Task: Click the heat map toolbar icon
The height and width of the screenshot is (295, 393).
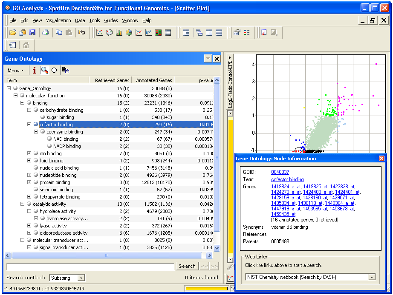Action: tap(158, 33)
